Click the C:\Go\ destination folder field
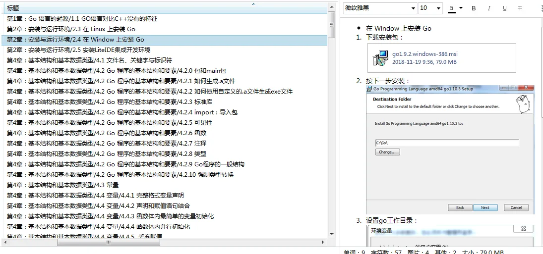 click(447, 143)
